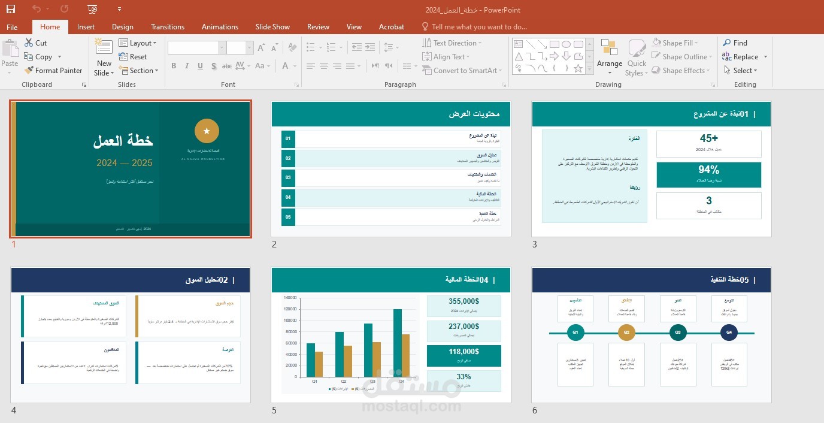Click the Redo/Repeat icon
The image size is (824, 423).
click(65, 9)
